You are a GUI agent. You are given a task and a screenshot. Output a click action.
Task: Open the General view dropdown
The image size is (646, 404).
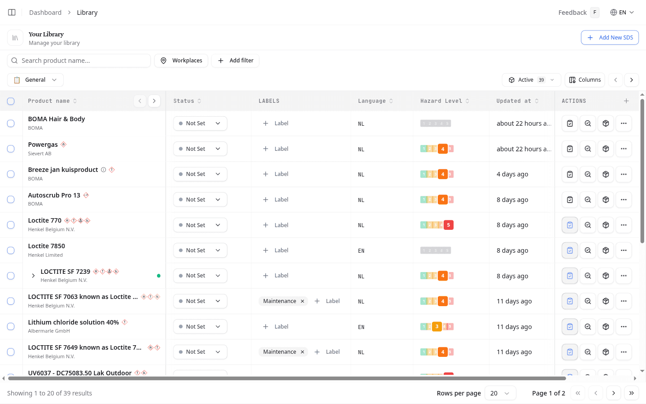pos(35,80)
